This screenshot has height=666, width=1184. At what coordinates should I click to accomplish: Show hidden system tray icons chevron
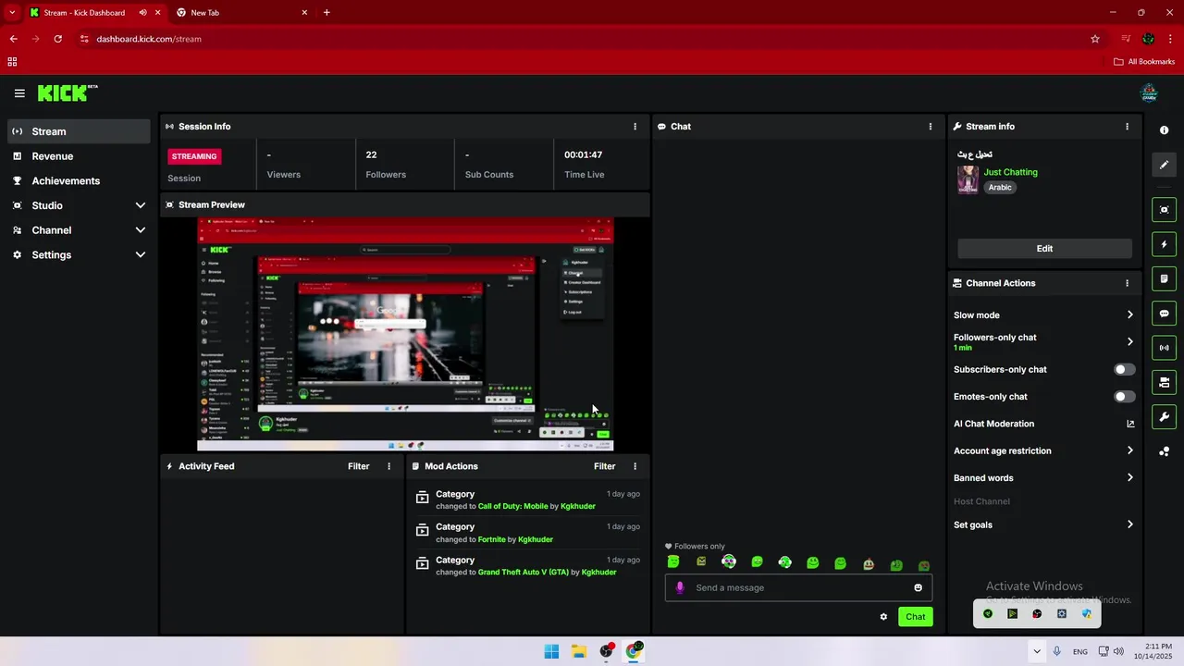(1037, 651)
